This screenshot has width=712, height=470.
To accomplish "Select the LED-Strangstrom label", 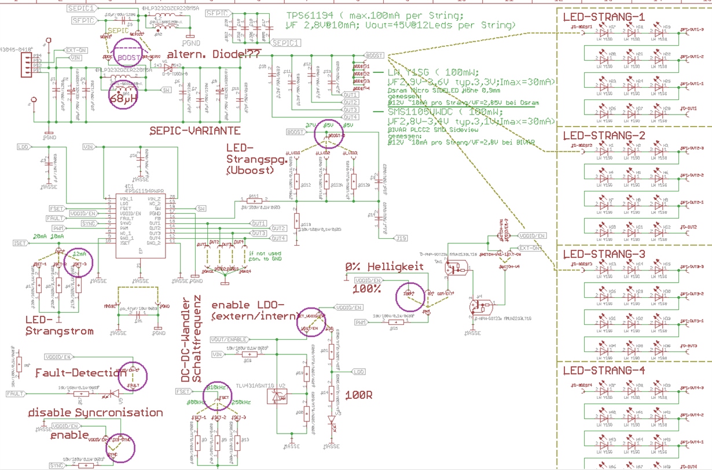I will pos(59,325).
